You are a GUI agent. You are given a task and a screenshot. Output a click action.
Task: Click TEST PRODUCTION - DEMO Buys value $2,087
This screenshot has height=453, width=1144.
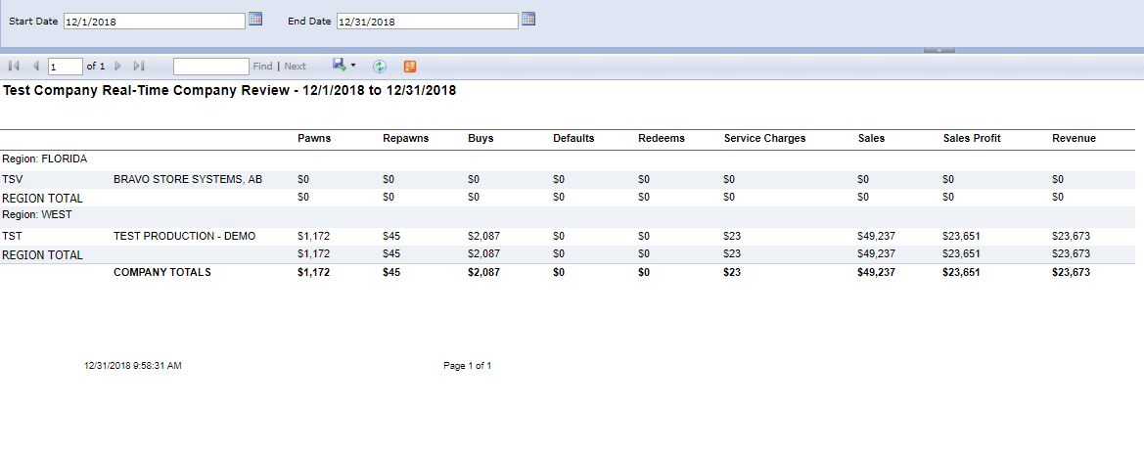tap(483, 237)
